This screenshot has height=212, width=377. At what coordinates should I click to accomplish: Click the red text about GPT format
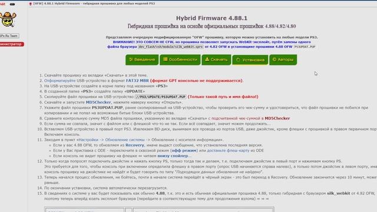click(196, 81)
